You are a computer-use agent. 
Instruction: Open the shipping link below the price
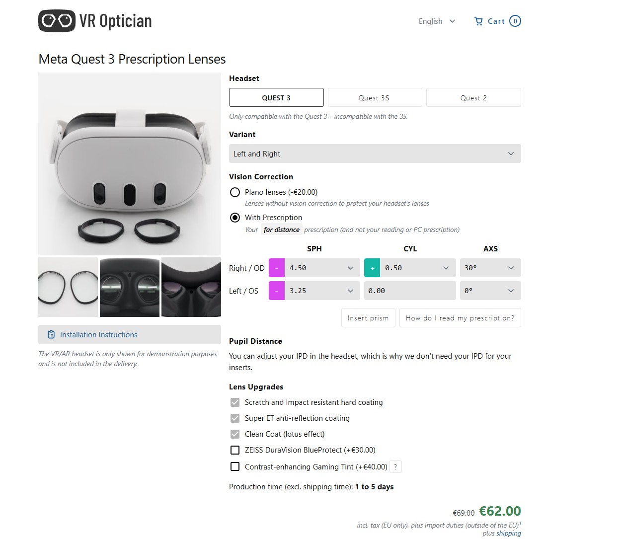tap(509, 533)
